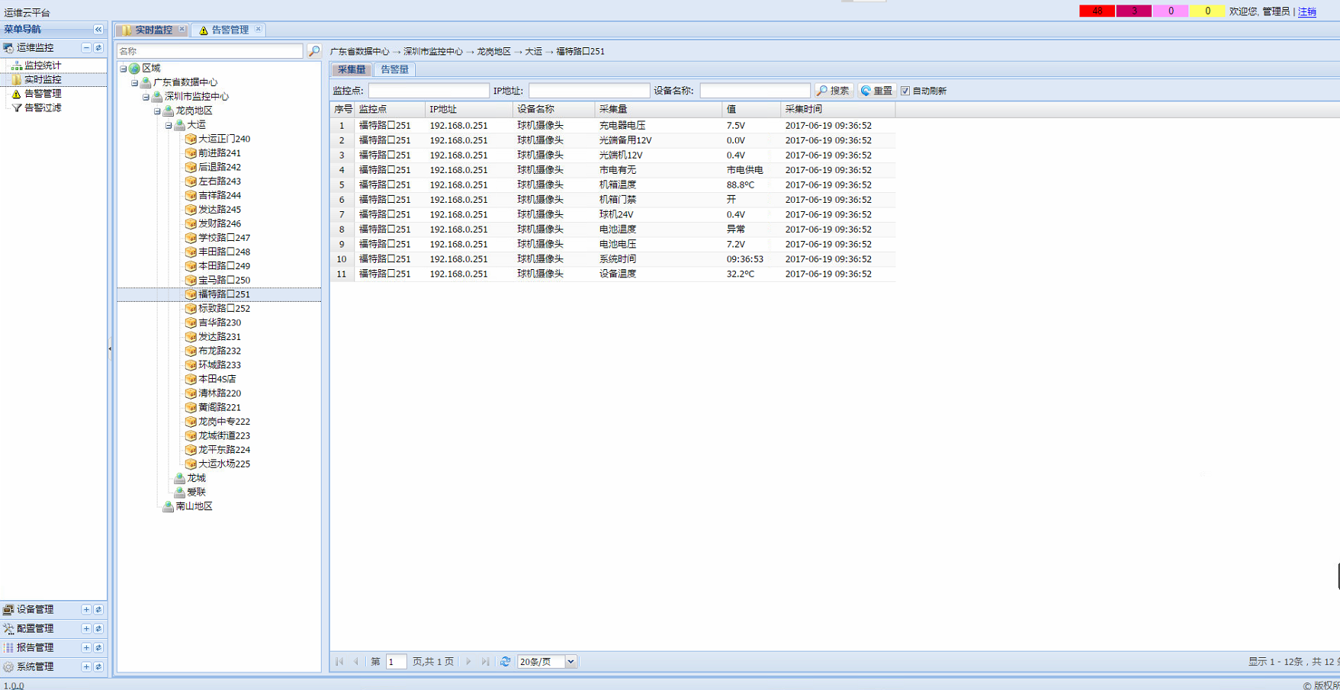
Task: Click the IP地址 filter input field
Action: pos(589,91)
